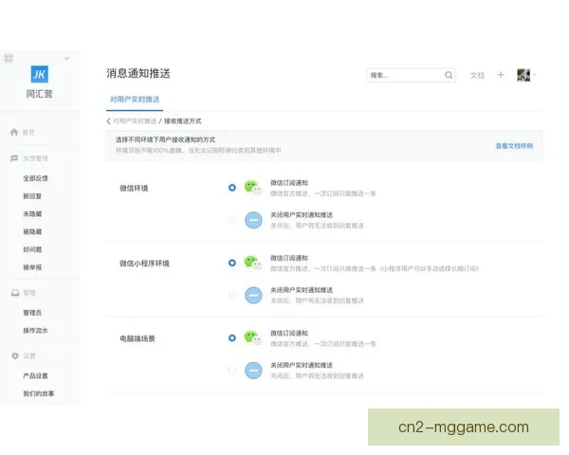Open 查看文档样例 link
This screenshot has width=569, height=455.
tap(514, 146)
